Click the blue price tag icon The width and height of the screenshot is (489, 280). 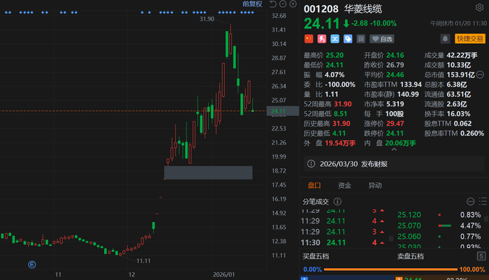tap(346, 39)
